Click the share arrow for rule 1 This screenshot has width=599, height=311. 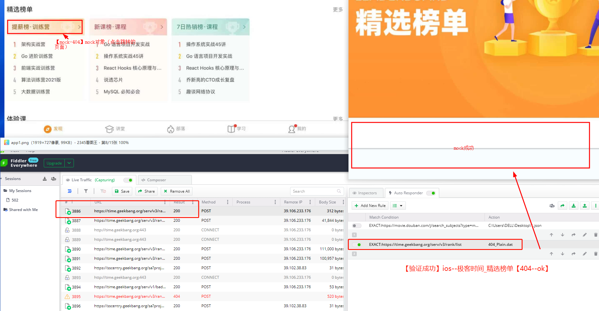(x=574, y=235)
